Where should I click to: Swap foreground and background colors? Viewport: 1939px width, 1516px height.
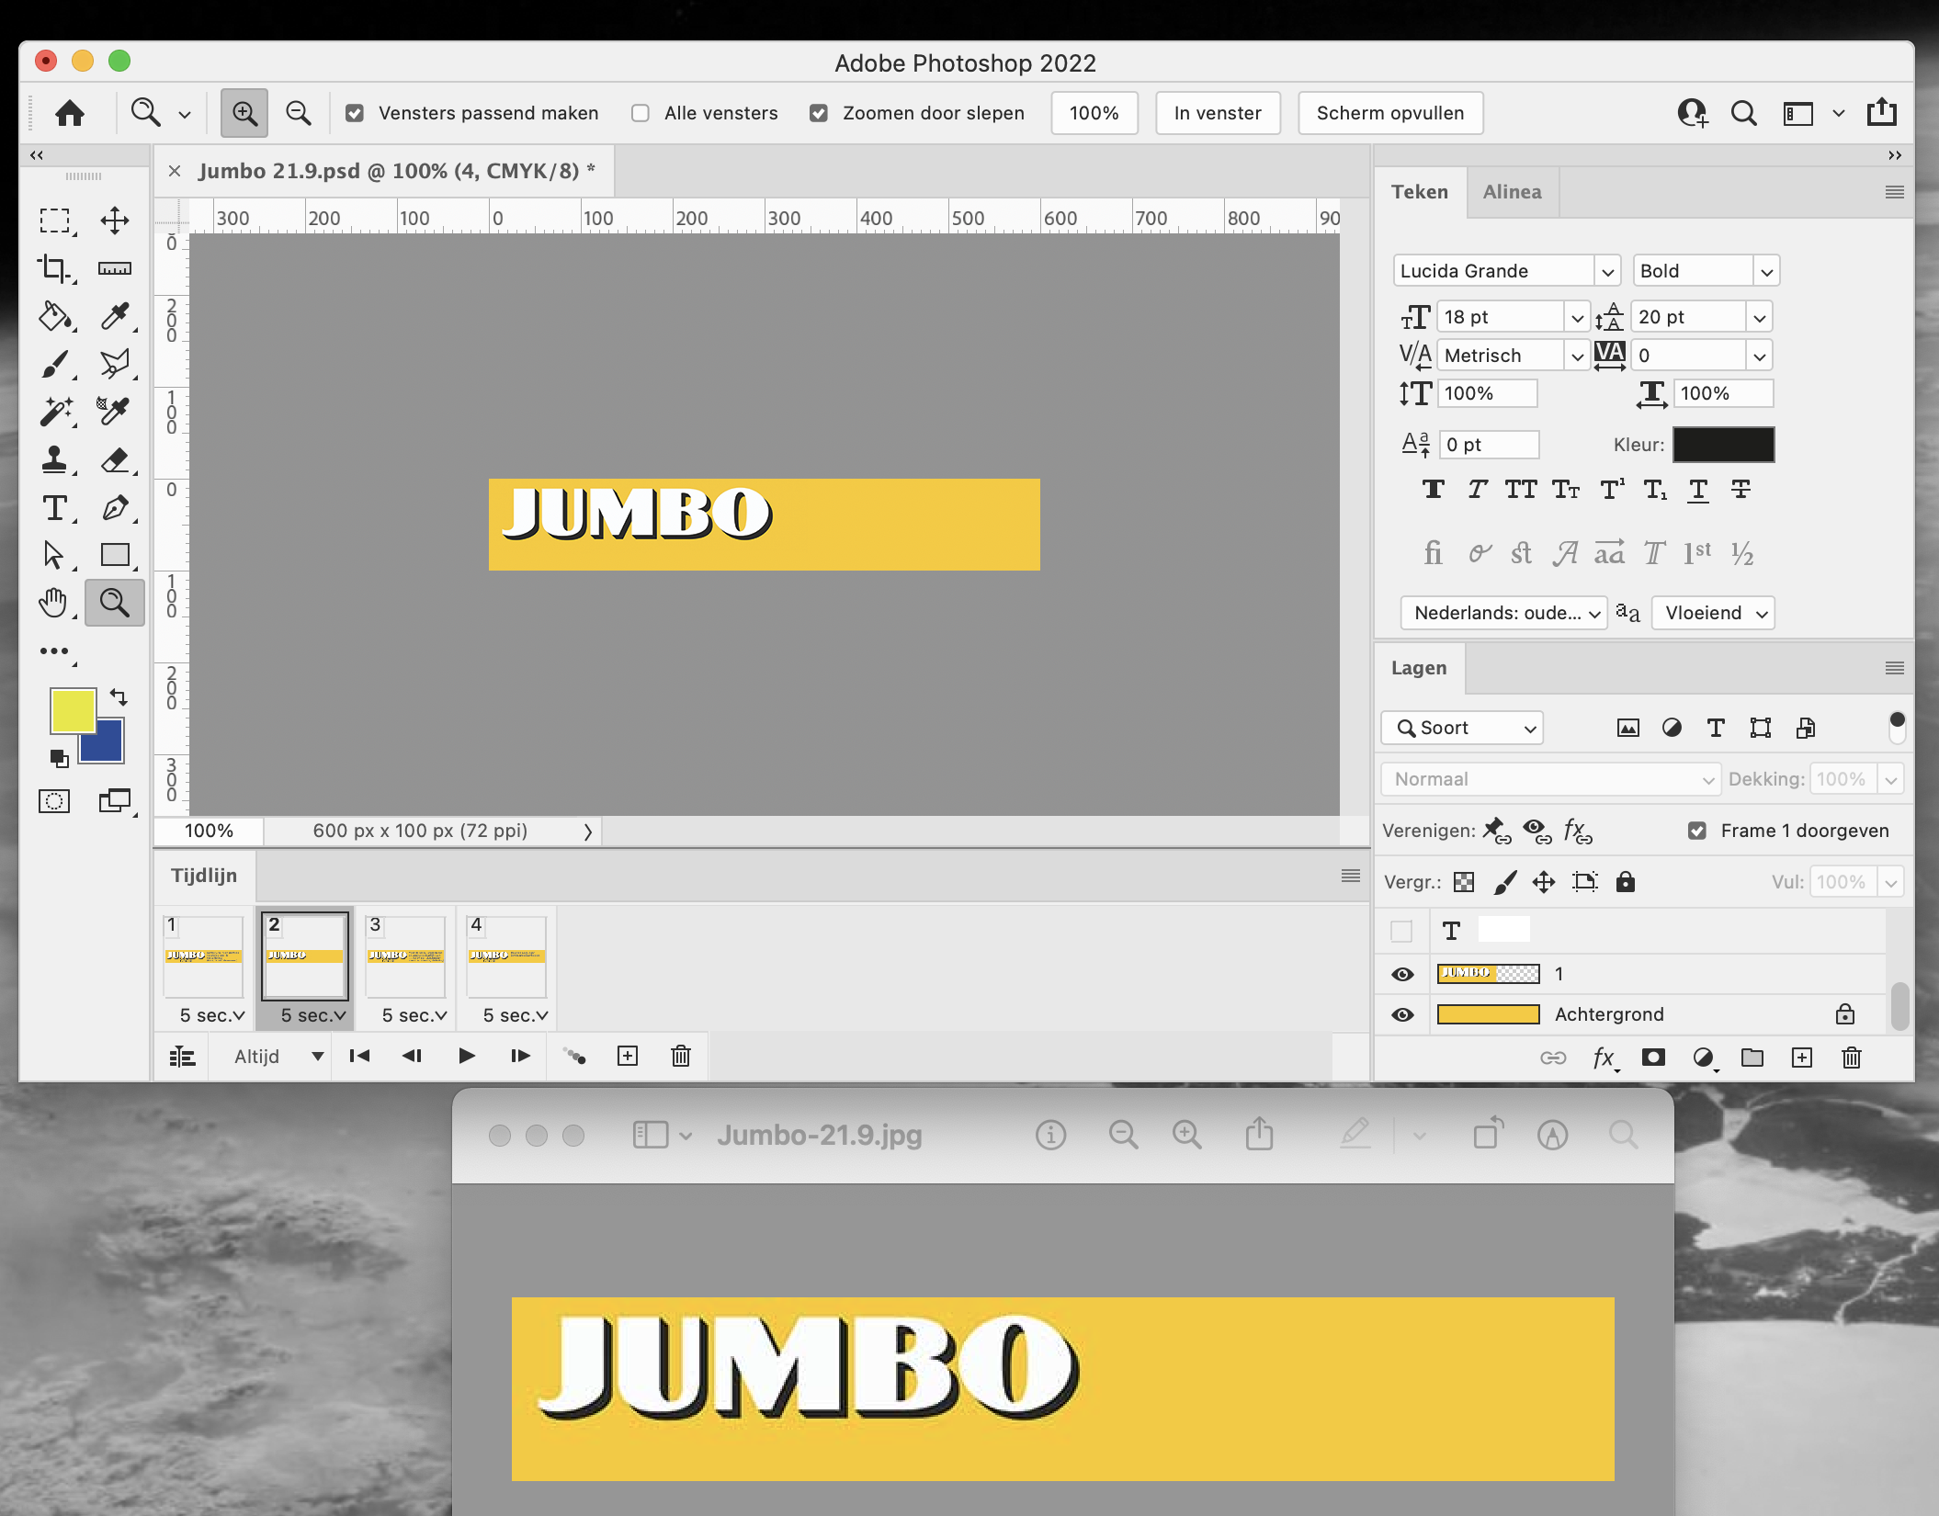[119, 696]
